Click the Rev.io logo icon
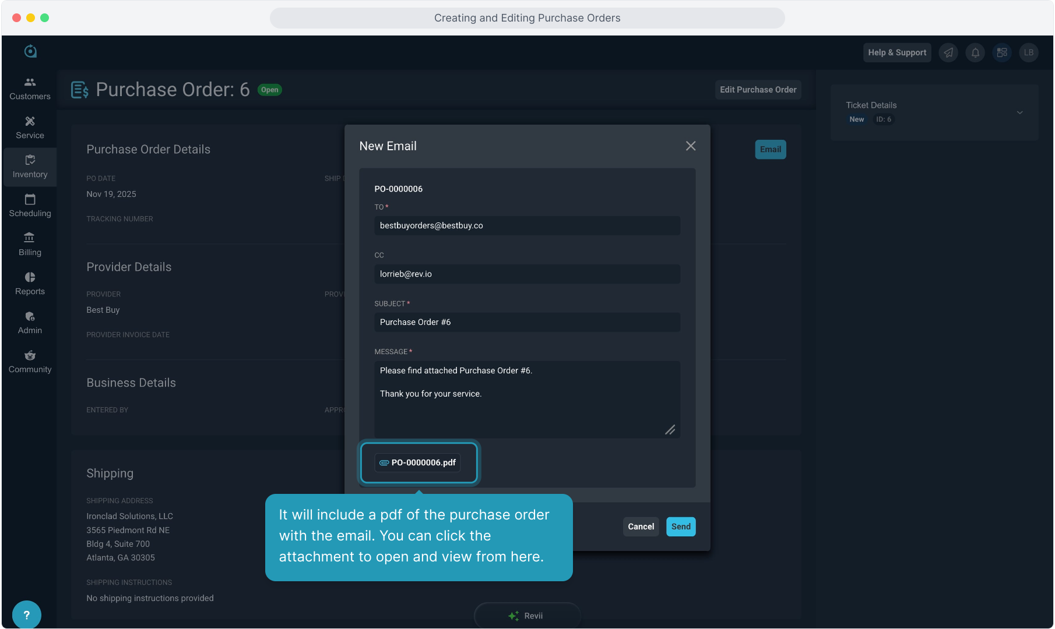 (x=30, y=51)
